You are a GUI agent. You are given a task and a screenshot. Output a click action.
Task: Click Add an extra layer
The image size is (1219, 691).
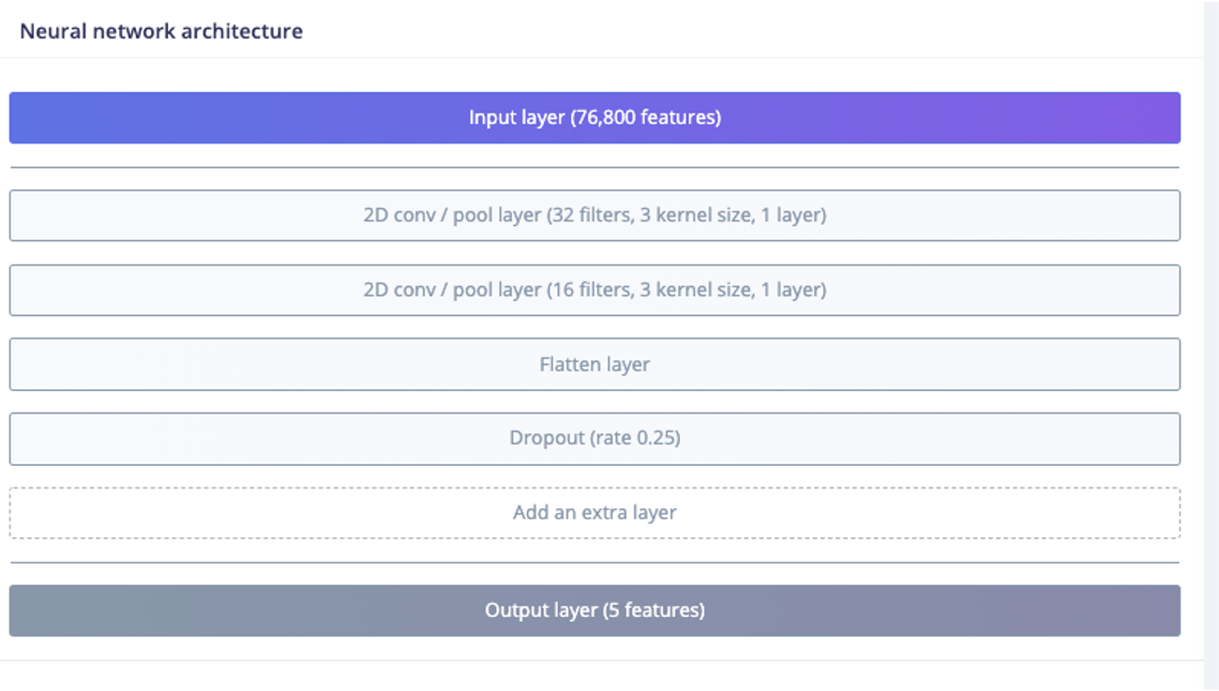[594, 513]
